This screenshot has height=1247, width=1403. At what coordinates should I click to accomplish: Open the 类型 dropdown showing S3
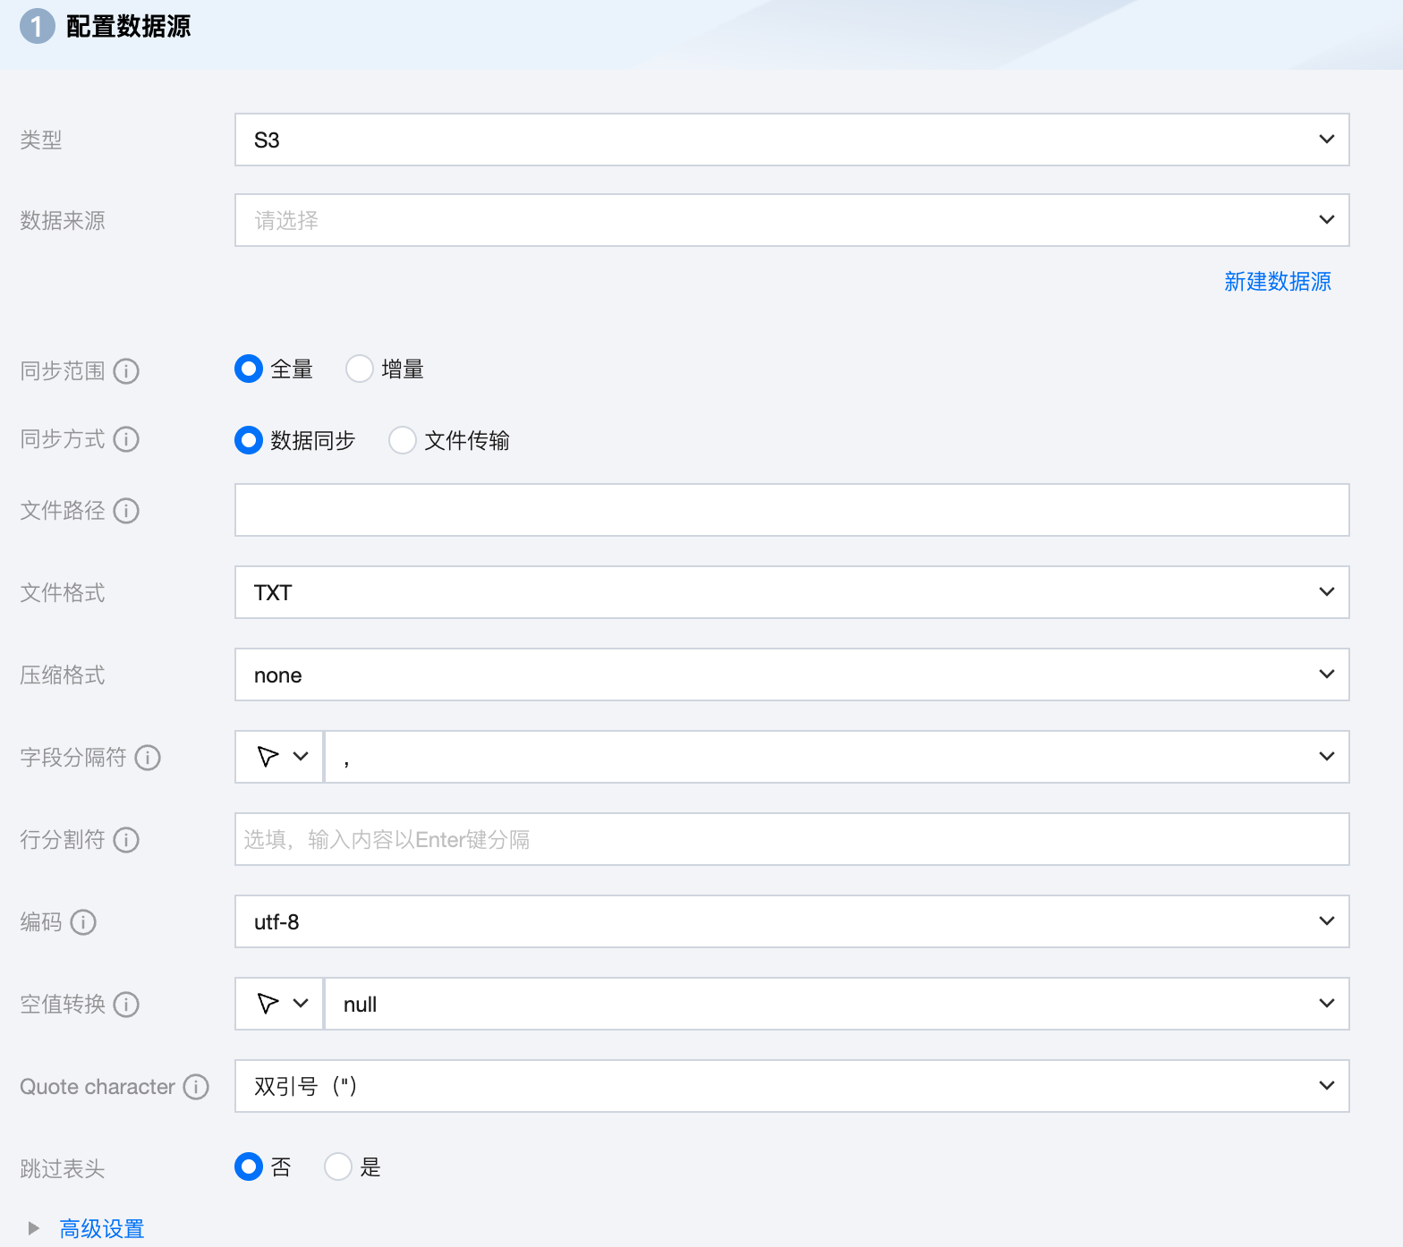(x=791, y=140)
